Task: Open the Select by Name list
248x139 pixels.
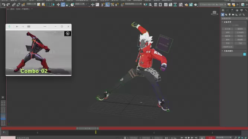Action: (43, 4)
